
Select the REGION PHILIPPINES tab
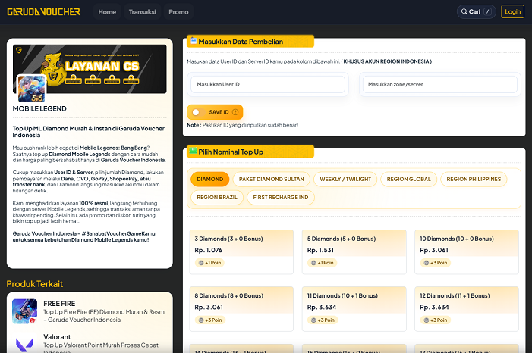(474, 180)
